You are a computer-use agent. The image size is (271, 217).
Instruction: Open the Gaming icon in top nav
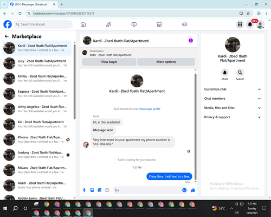click(184, 24)
